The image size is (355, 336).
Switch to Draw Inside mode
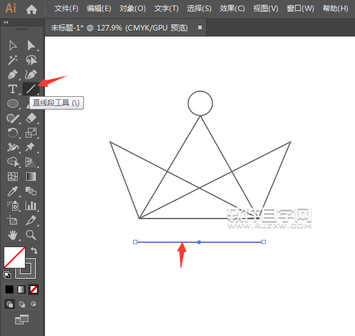pos(33,304)
